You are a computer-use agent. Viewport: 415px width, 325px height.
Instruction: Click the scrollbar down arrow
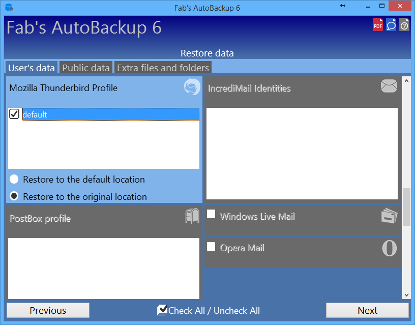click(406, 295)
